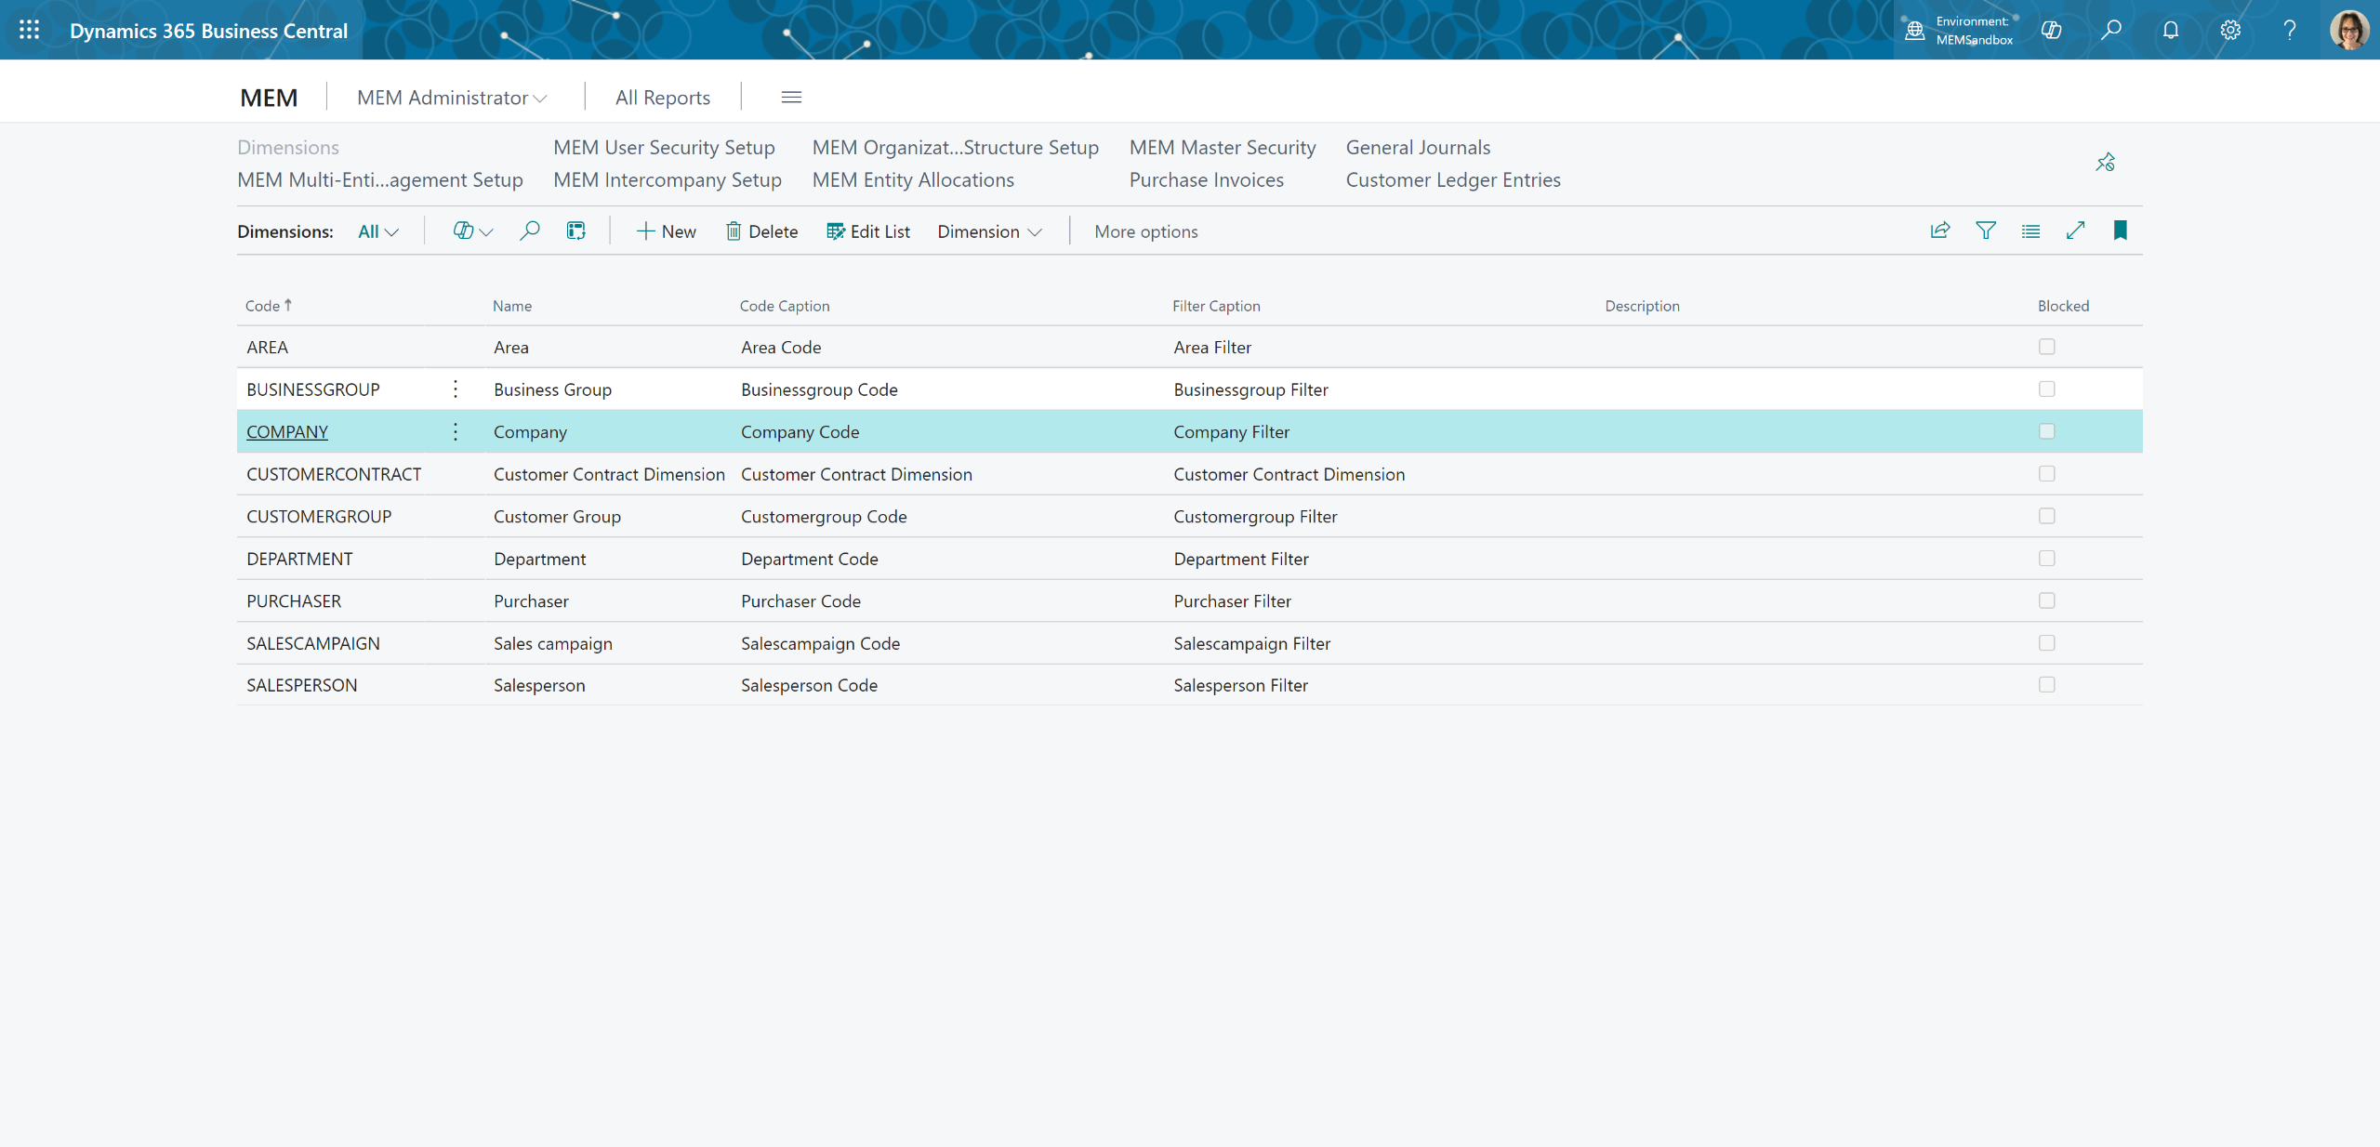Click the pin icon near navigation links
Viewport: 2380px width, 1147px height.
2105,163
